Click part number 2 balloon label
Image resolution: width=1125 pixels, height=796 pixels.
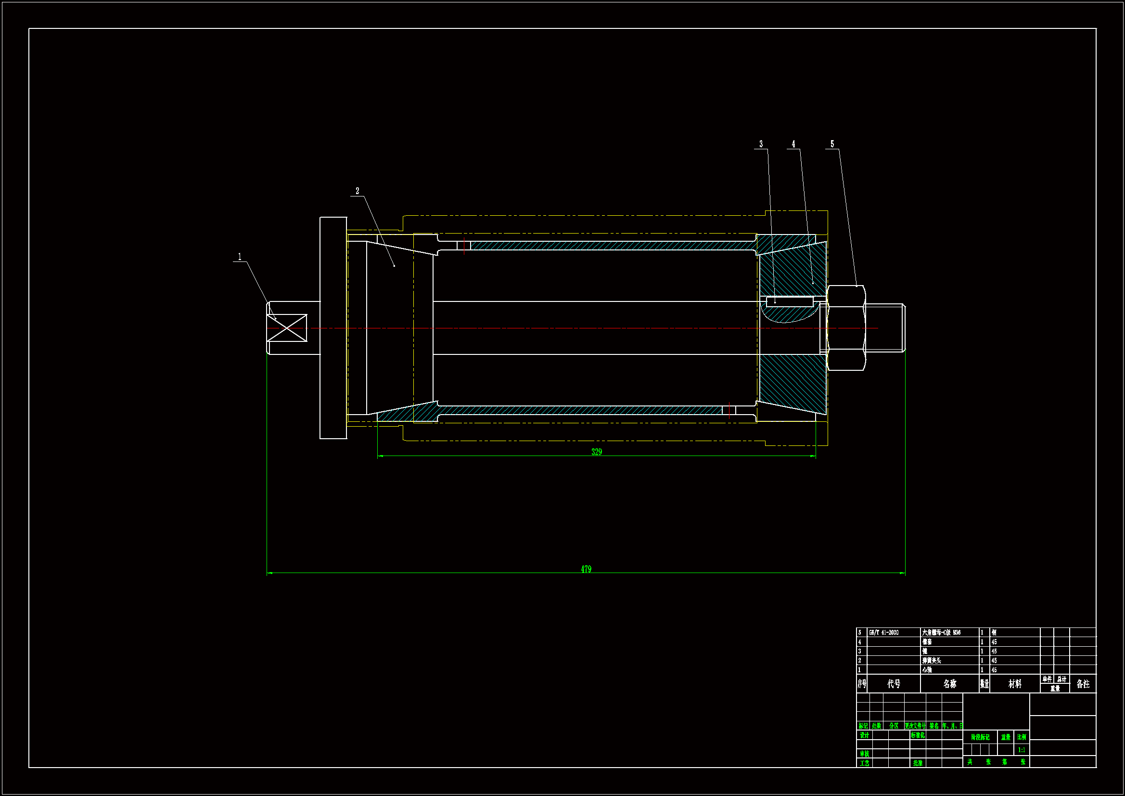[357, 191]
